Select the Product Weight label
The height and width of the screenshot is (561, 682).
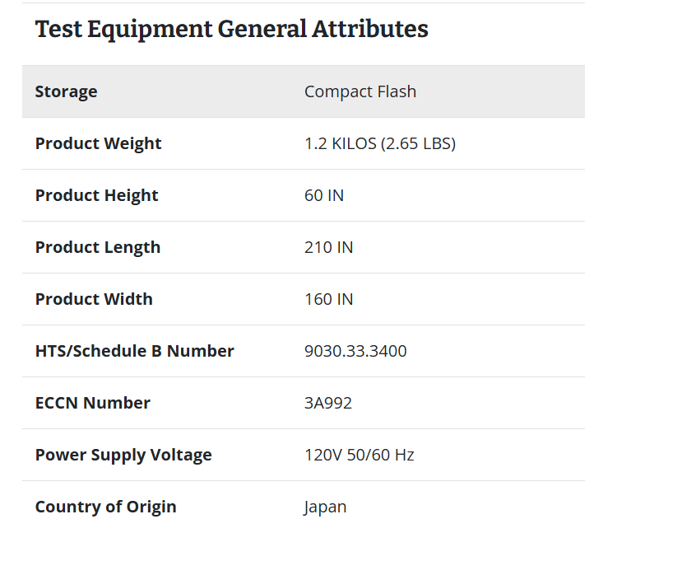point(98,143)
